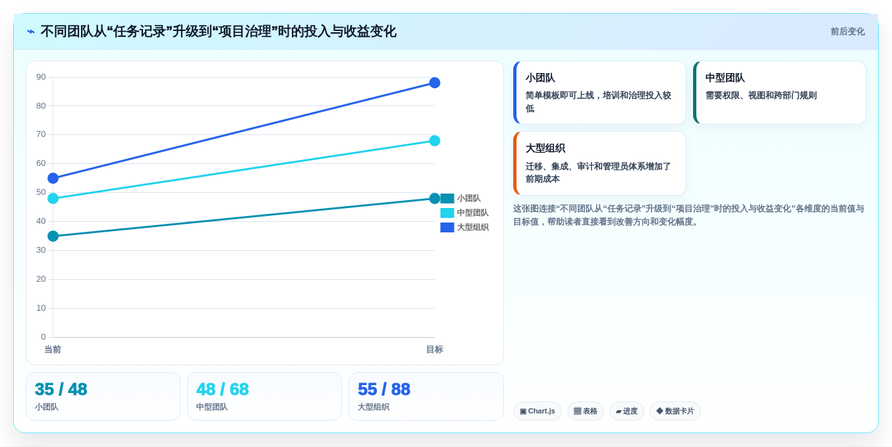Click 中型团队 legend label text
This screenshot has height=447, width=892.
473,213
